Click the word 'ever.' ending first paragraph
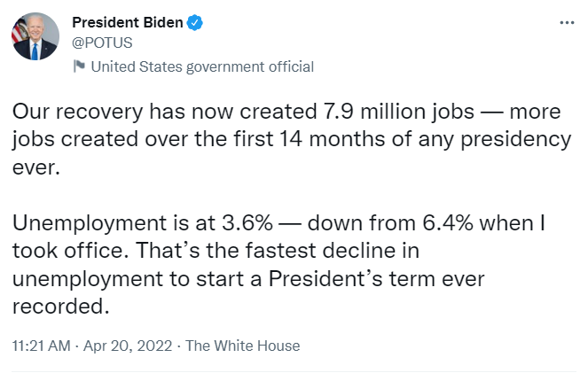Viewport: 588px width, 373px height. click(36, 167)
